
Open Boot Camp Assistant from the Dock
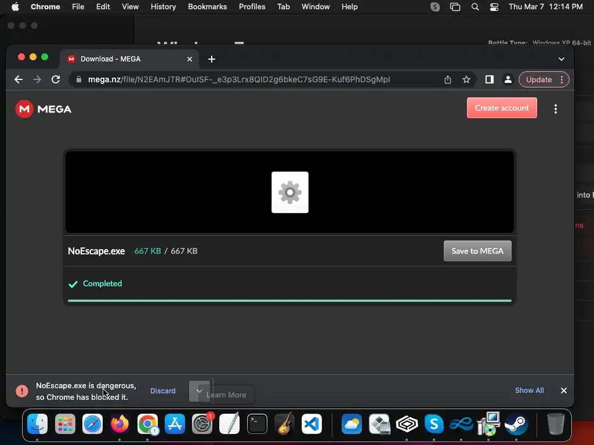[379, 424]
